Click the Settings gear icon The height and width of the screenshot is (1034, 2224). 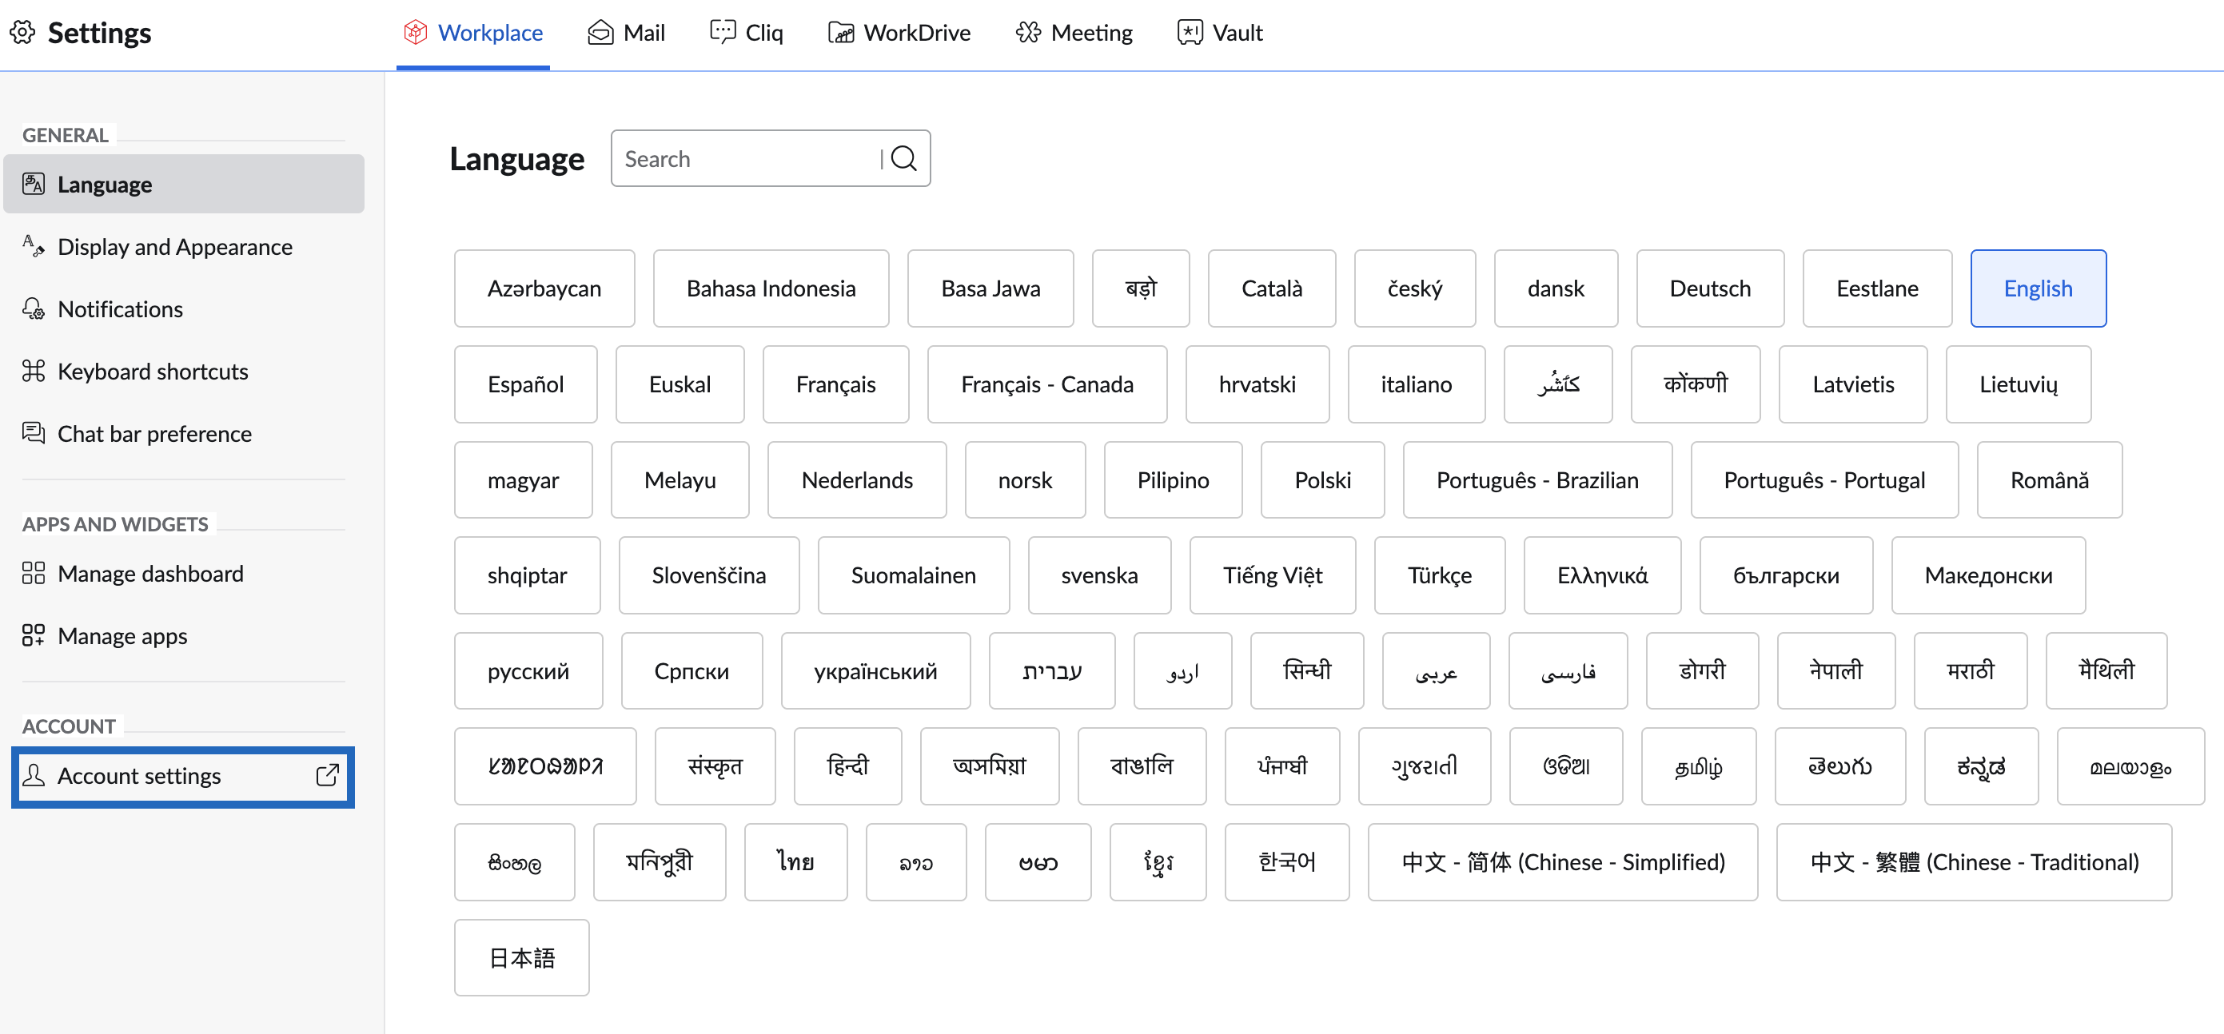22,33
